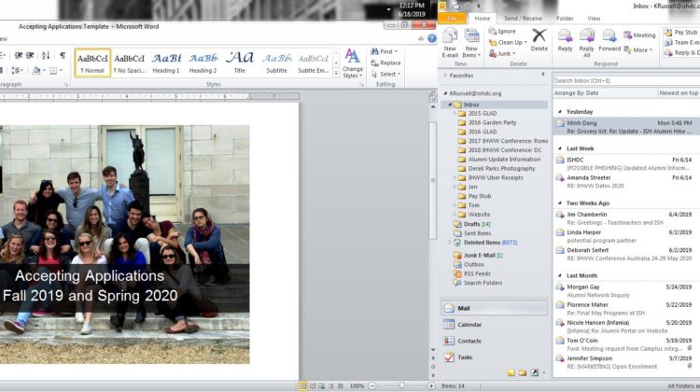Click Pay Stub quick step in Outlook
Image resolution: width=700 pixels, height=392 pixels.
click(681, 32)
